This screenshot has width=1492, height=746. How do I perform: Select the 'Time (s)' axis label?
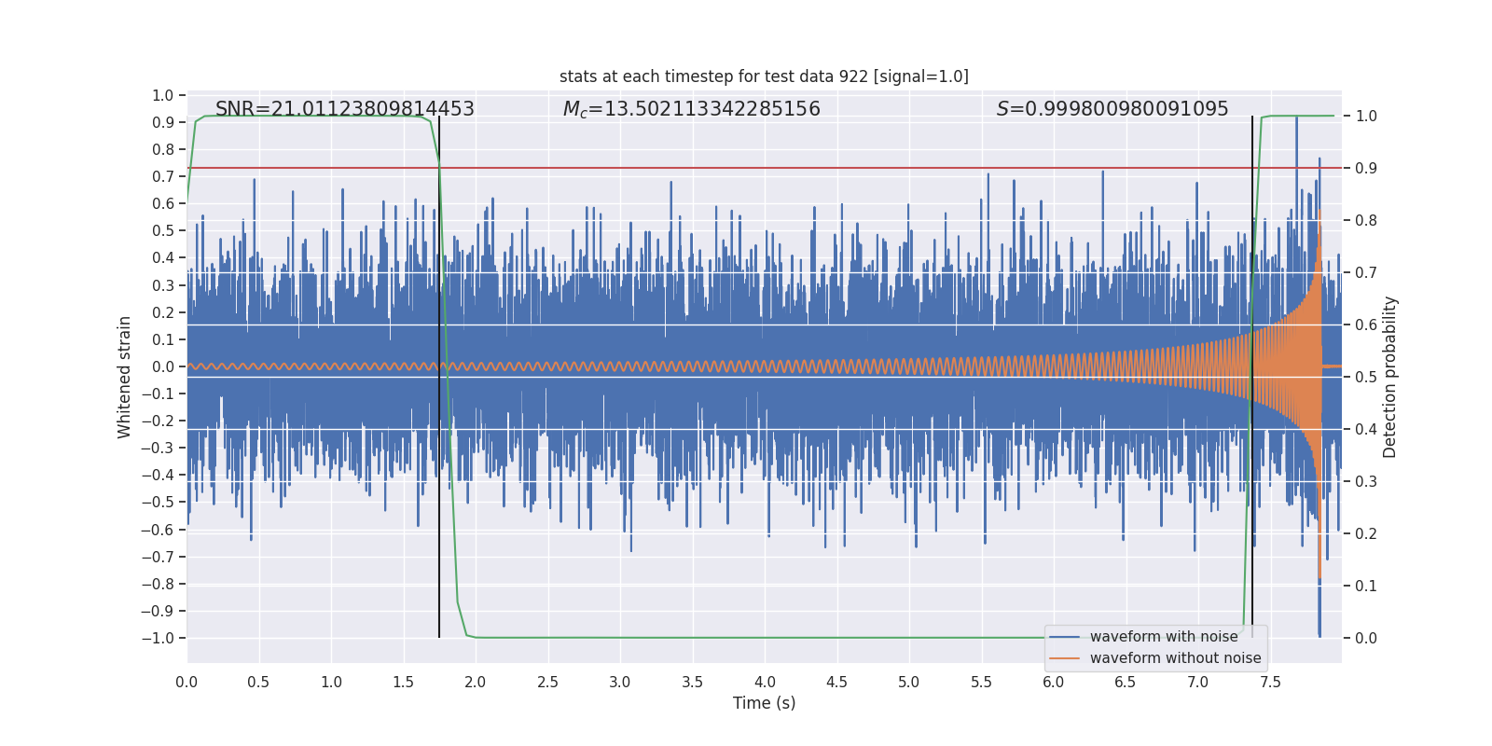click(x=765, y=703)
